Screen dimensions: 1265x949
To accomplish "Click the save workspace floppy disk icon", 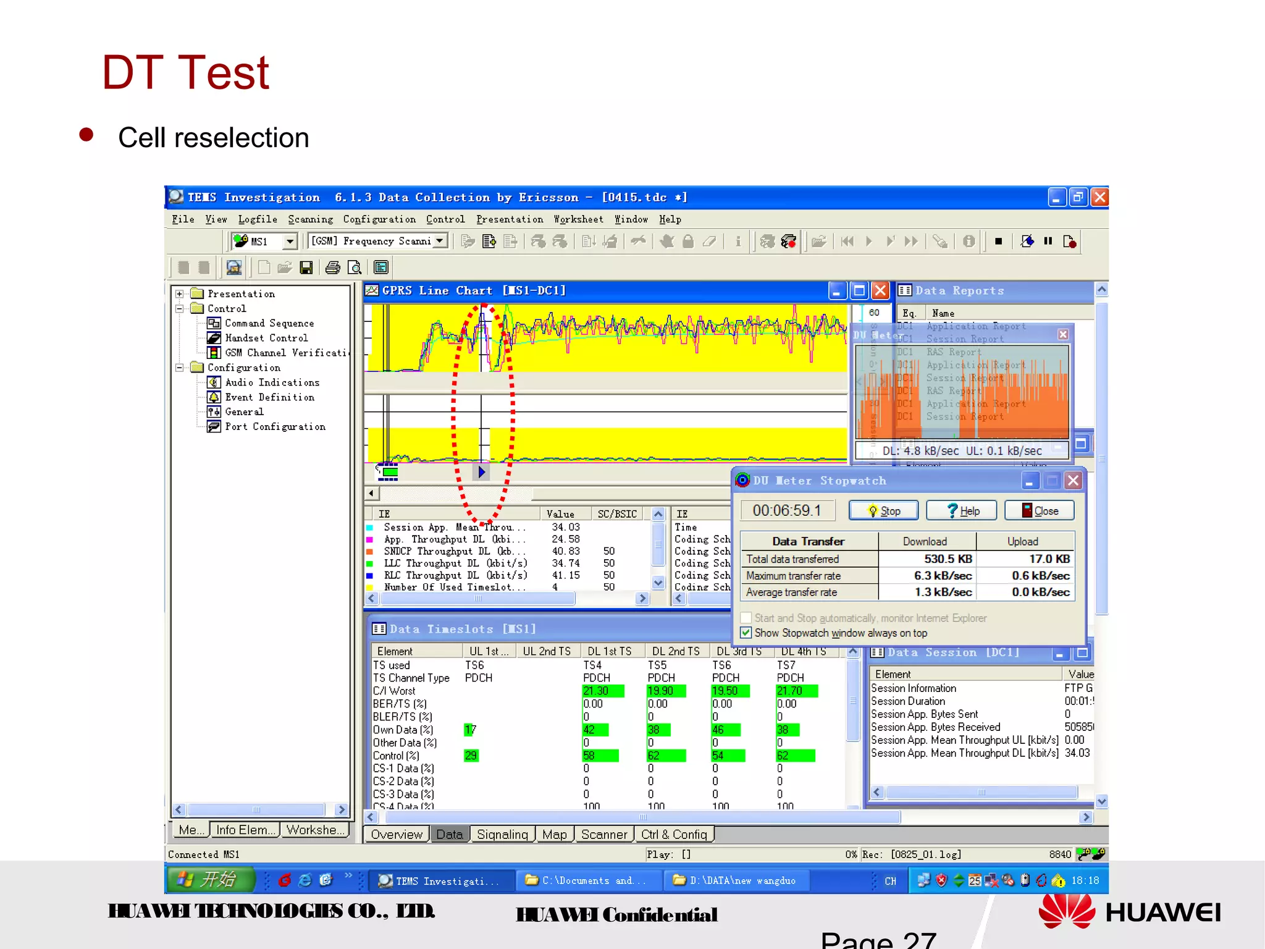I will [x=306, y=268].
